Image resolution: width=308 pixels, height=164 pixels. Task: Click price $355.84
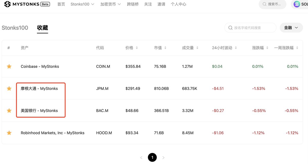[133, 67]
